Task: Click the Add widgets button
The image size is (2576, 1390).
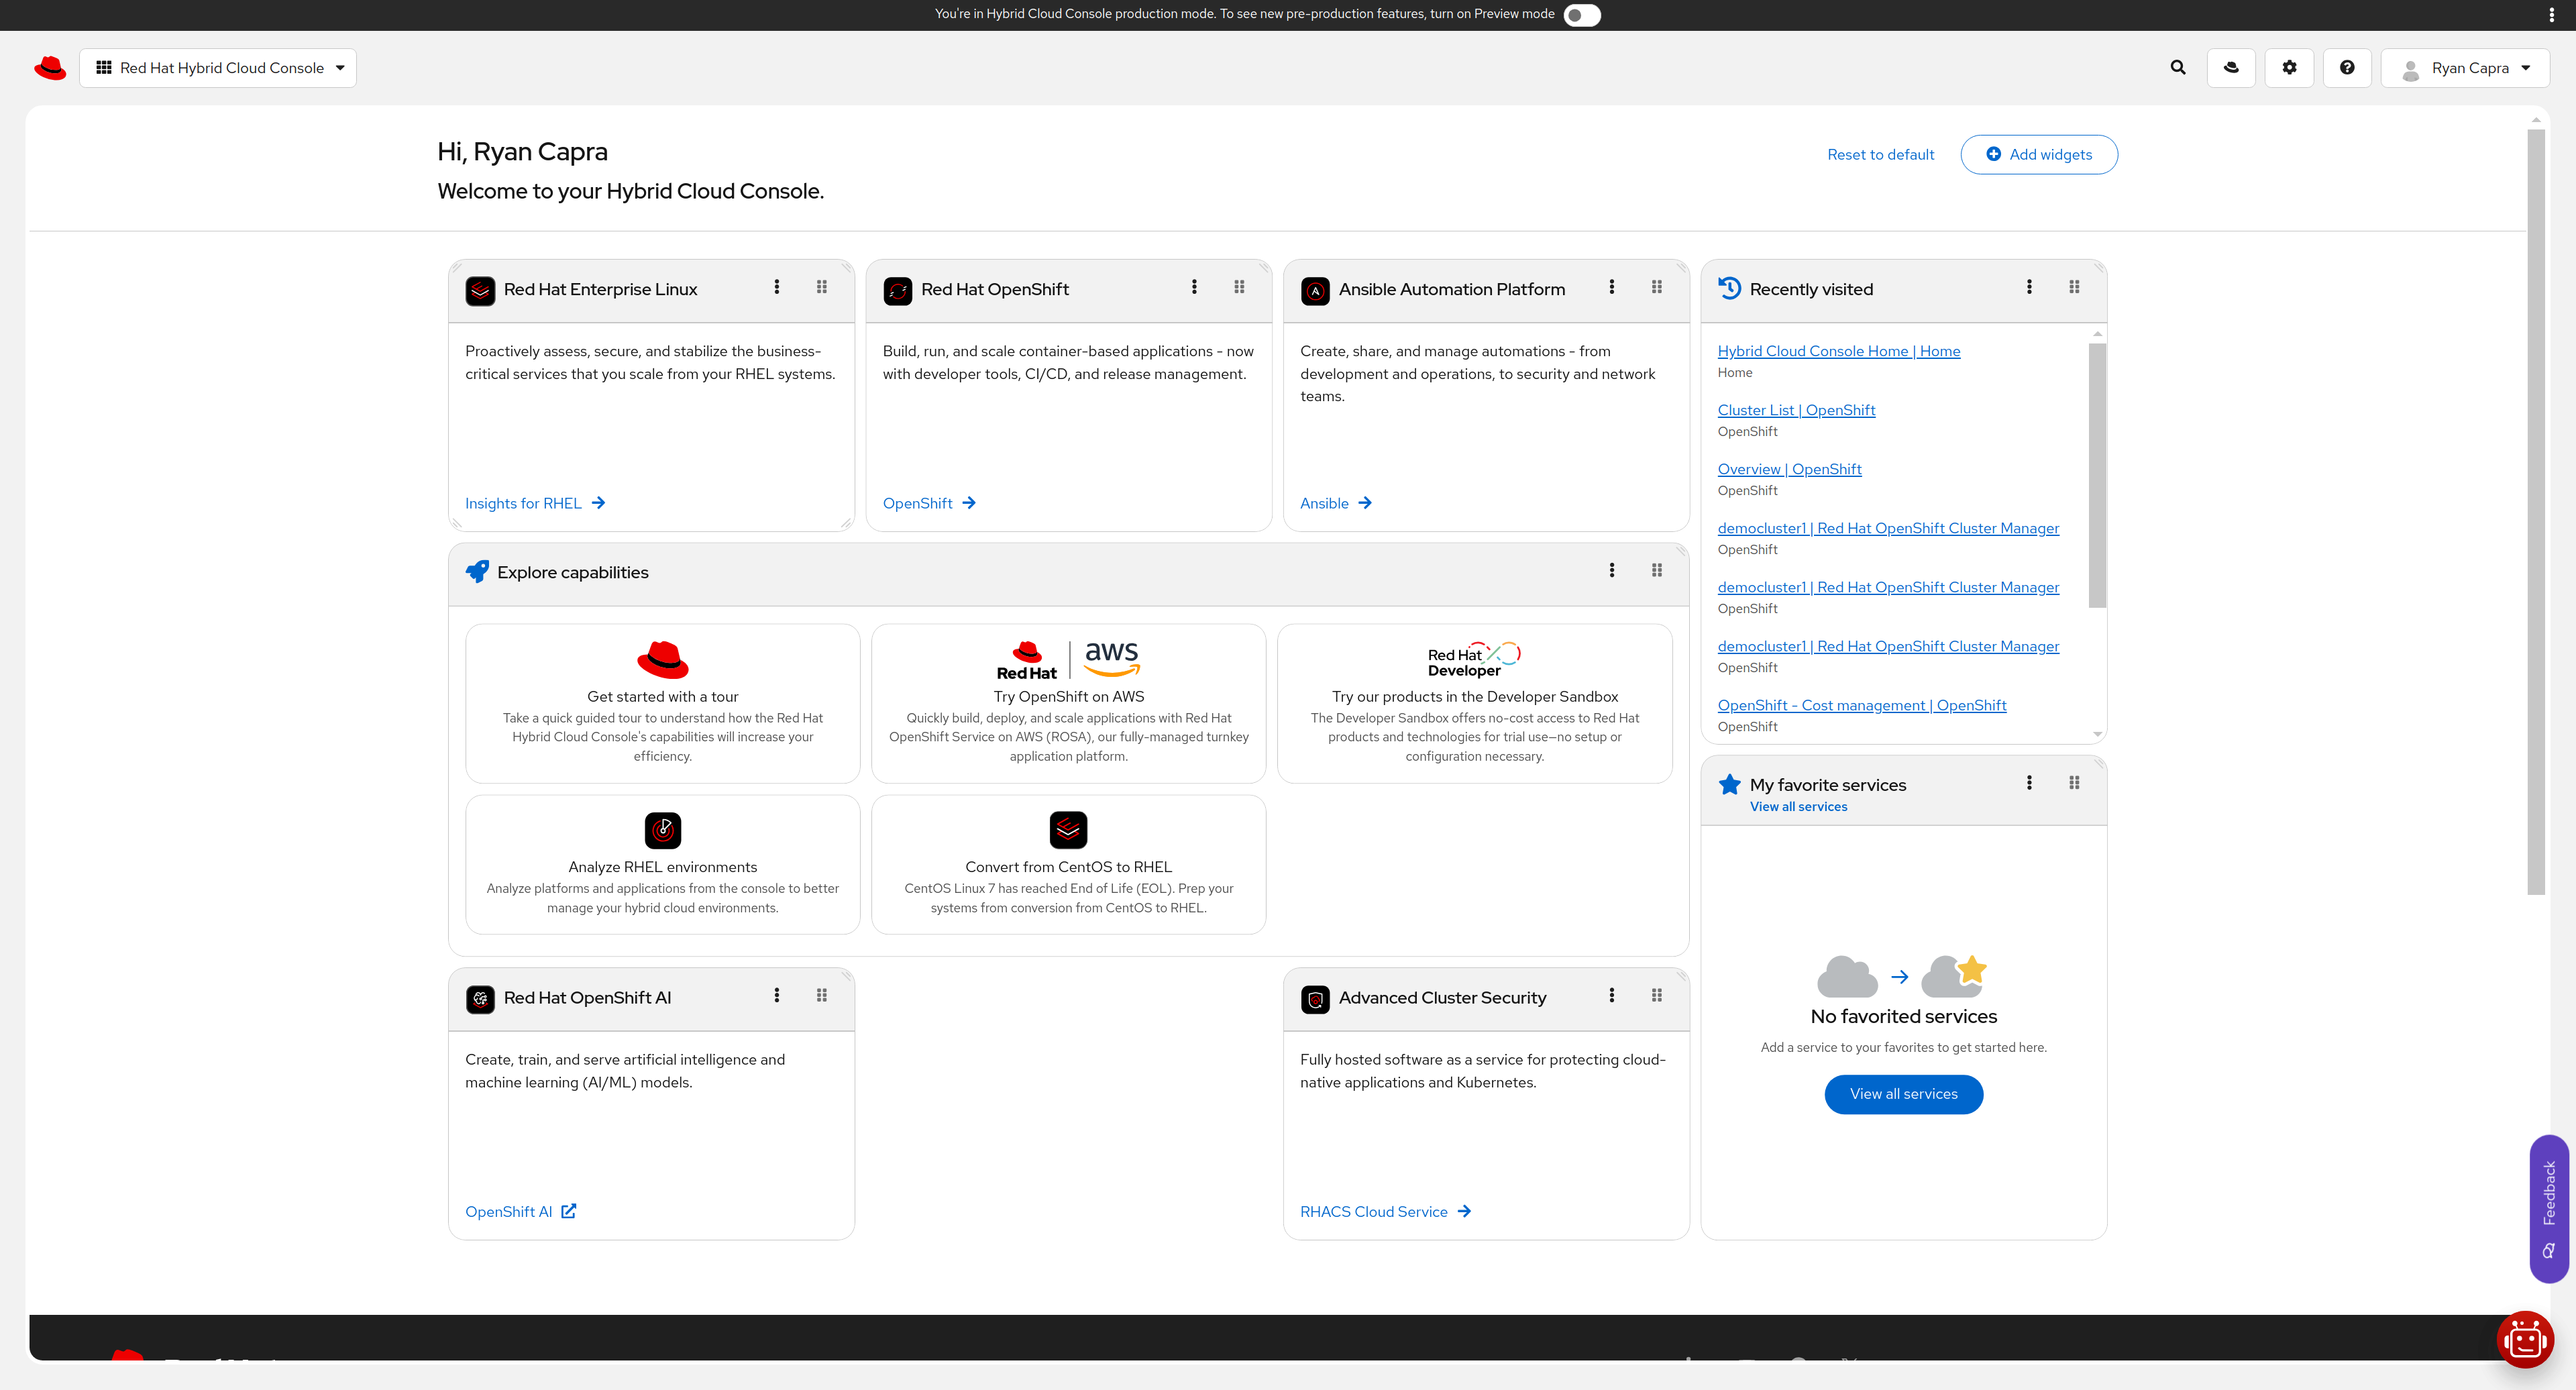Action: coord(2039,154)
